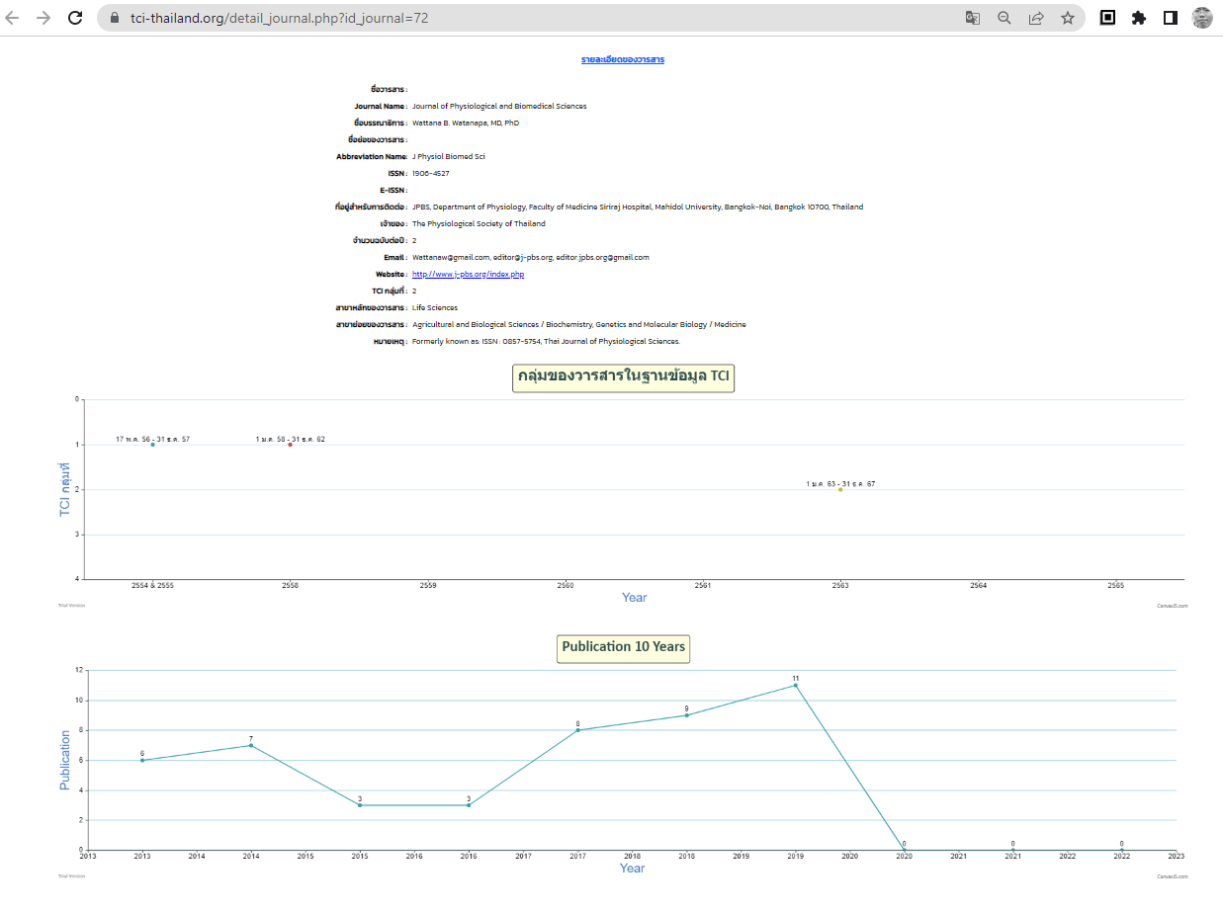Click the รายละเอียดของวารสาร heading link
The width and height of the screenshot is (1223, 913).
click(623, 59)
